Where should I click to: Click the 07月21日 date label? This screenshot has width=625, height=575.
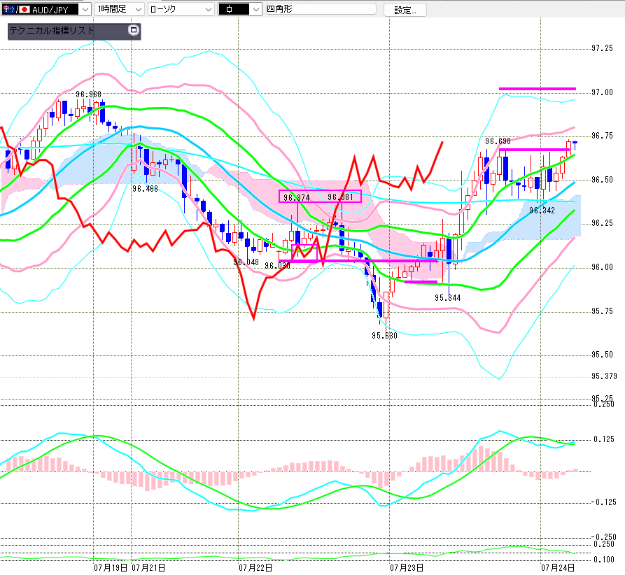tap(148, 568)
